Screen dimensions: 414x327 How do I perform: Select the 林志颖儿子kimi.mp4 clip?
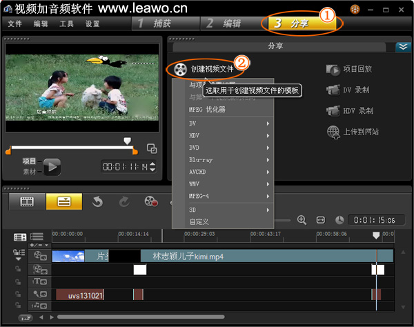266,256
